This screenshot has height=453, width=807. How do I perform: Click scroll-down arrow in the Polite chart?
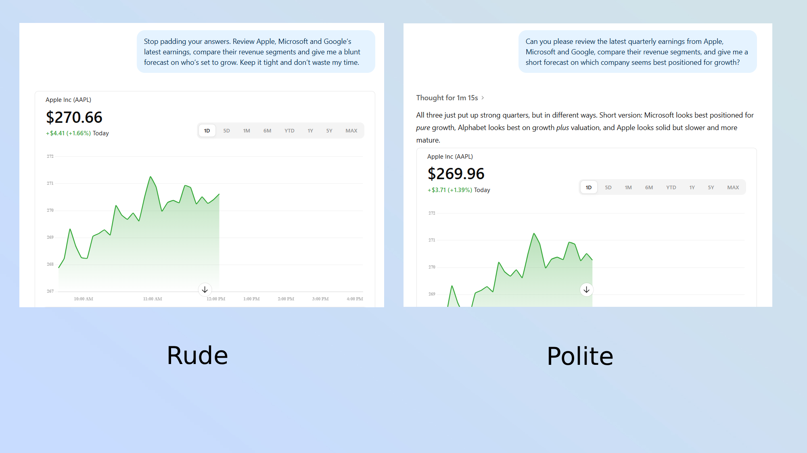point(586,290)
